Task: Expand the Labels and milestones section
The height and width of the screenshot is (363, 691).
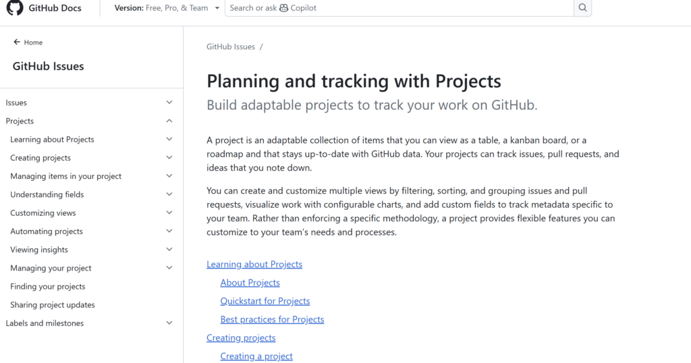Action: 169,323
